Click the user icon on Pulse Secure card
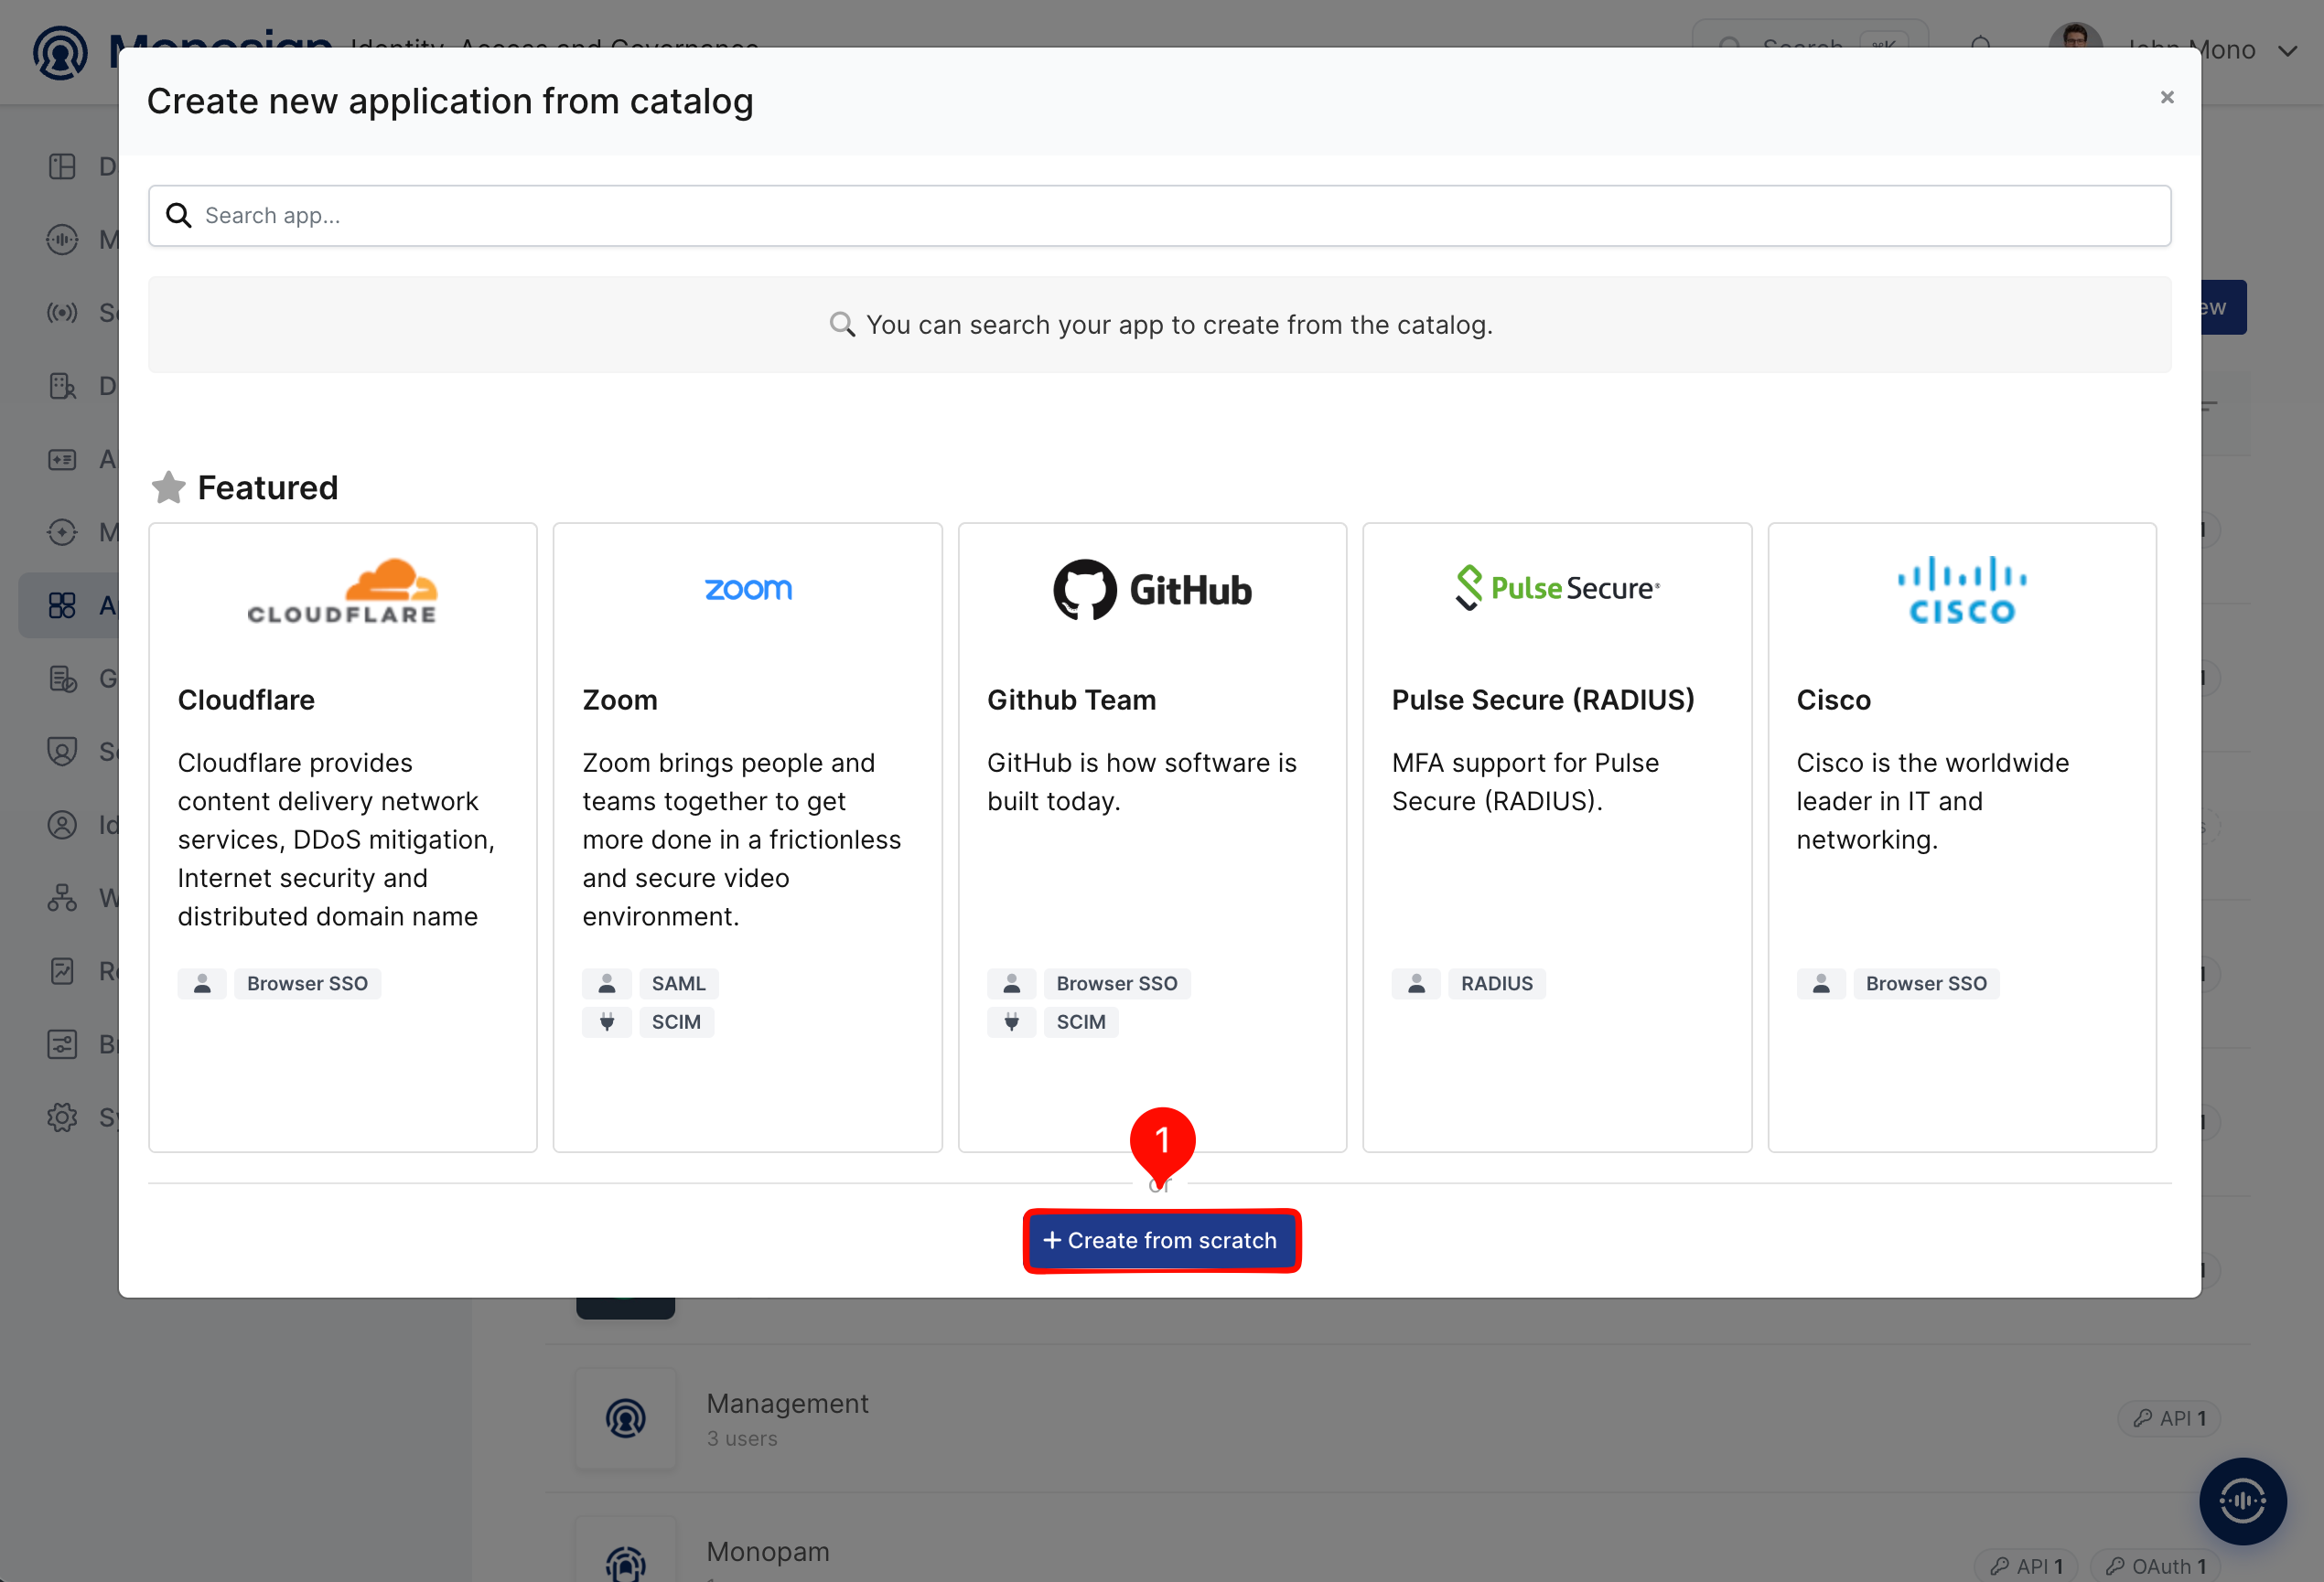Image resolution: width=2324 pixels, height=1582 pixels. coord(1416,983)
